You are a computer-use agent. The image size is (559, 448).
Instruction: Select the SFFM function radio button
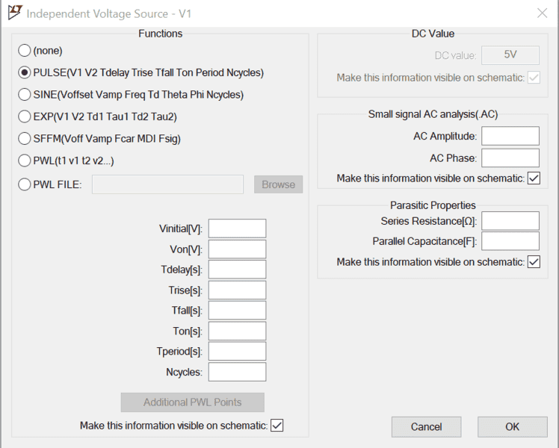(x=25, y=139)
